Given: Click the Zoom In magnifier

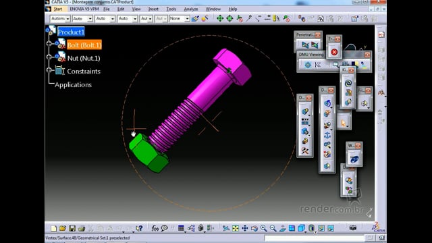Looking at the screenshot, I should [x=264, y=228].
